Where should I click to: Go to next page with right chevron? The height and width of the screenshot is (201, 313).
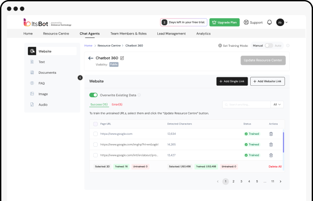(x=280, y=182)
